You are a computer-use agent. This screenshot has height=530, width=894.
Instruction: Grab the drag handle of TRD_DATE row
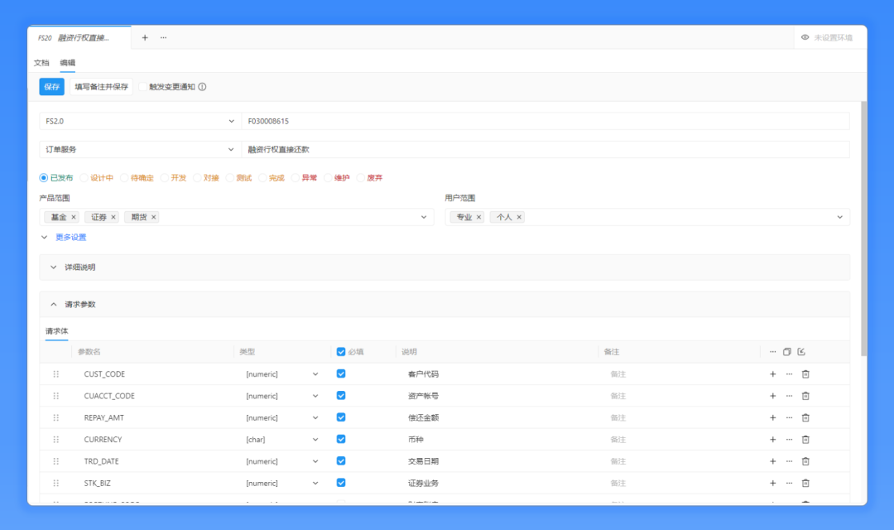(x=56, y=461)
